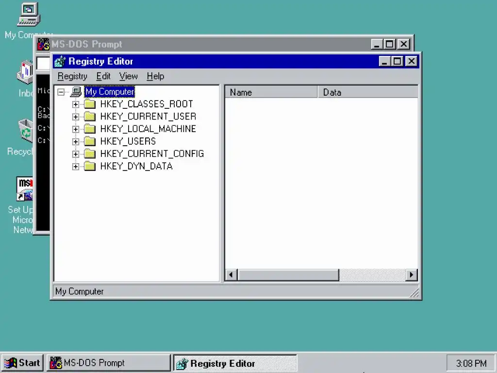The width and height of the screenshot is (497, 373).
Task: Select HKEY_CURRENT_CONFIG text label
Action: (152, 153)
